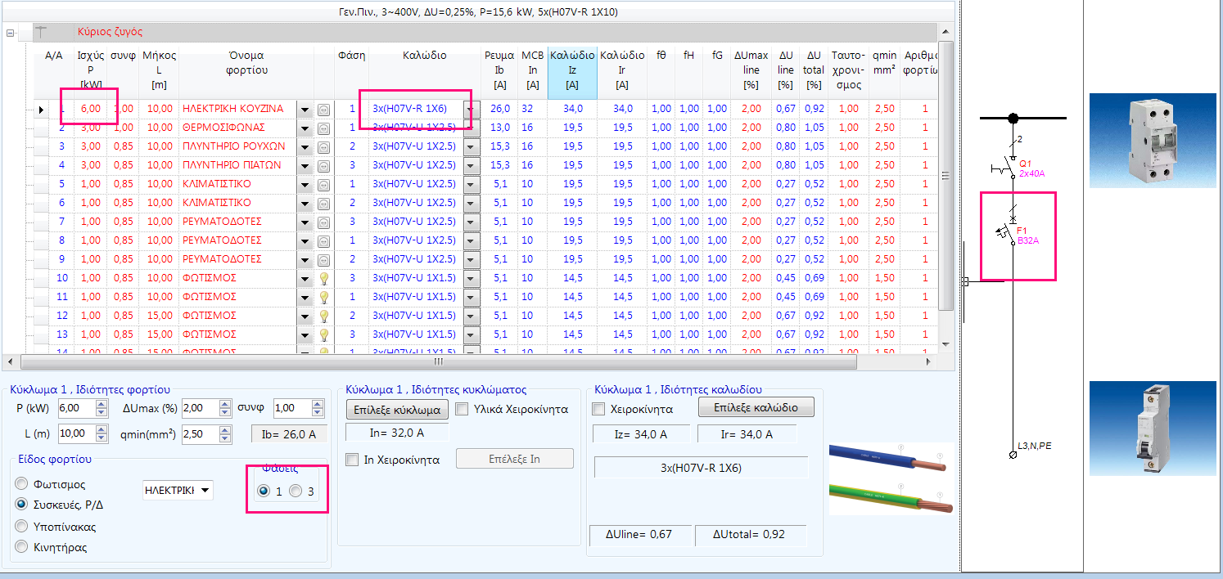
Task: Click the light bulb icon in row 13
Action: click(323, 334)
